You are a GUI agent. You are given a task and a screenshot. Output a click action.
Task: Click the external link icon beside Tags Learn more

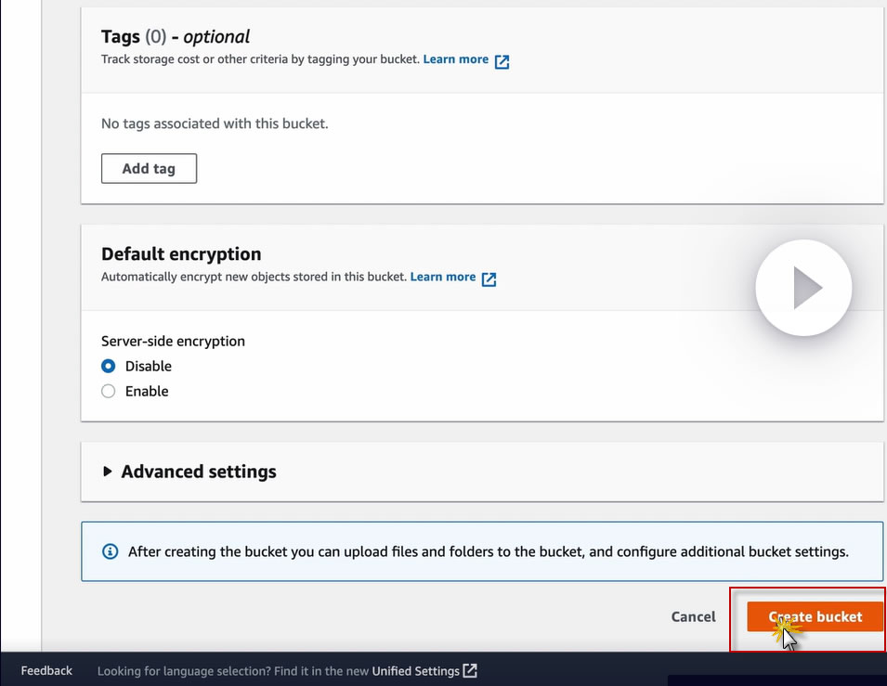coord(502,61)
